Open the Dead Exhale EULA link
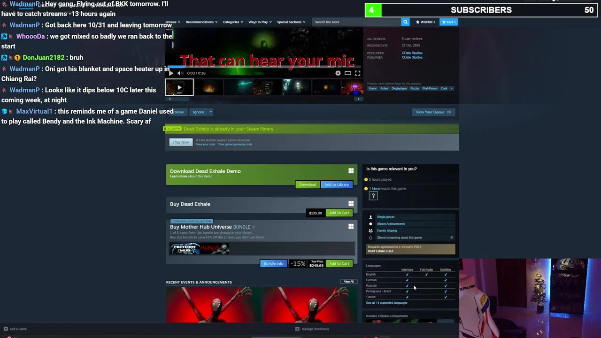Viewport: 601px width, 338px height. 381,251
